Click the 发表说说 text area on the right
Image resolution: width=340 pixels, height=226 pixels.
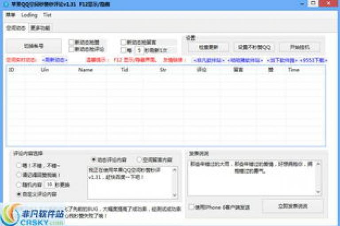[x=252, y=178]
